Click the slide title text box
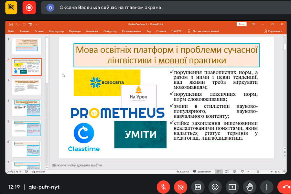The image size is (291, 194). tap(167, 55)
